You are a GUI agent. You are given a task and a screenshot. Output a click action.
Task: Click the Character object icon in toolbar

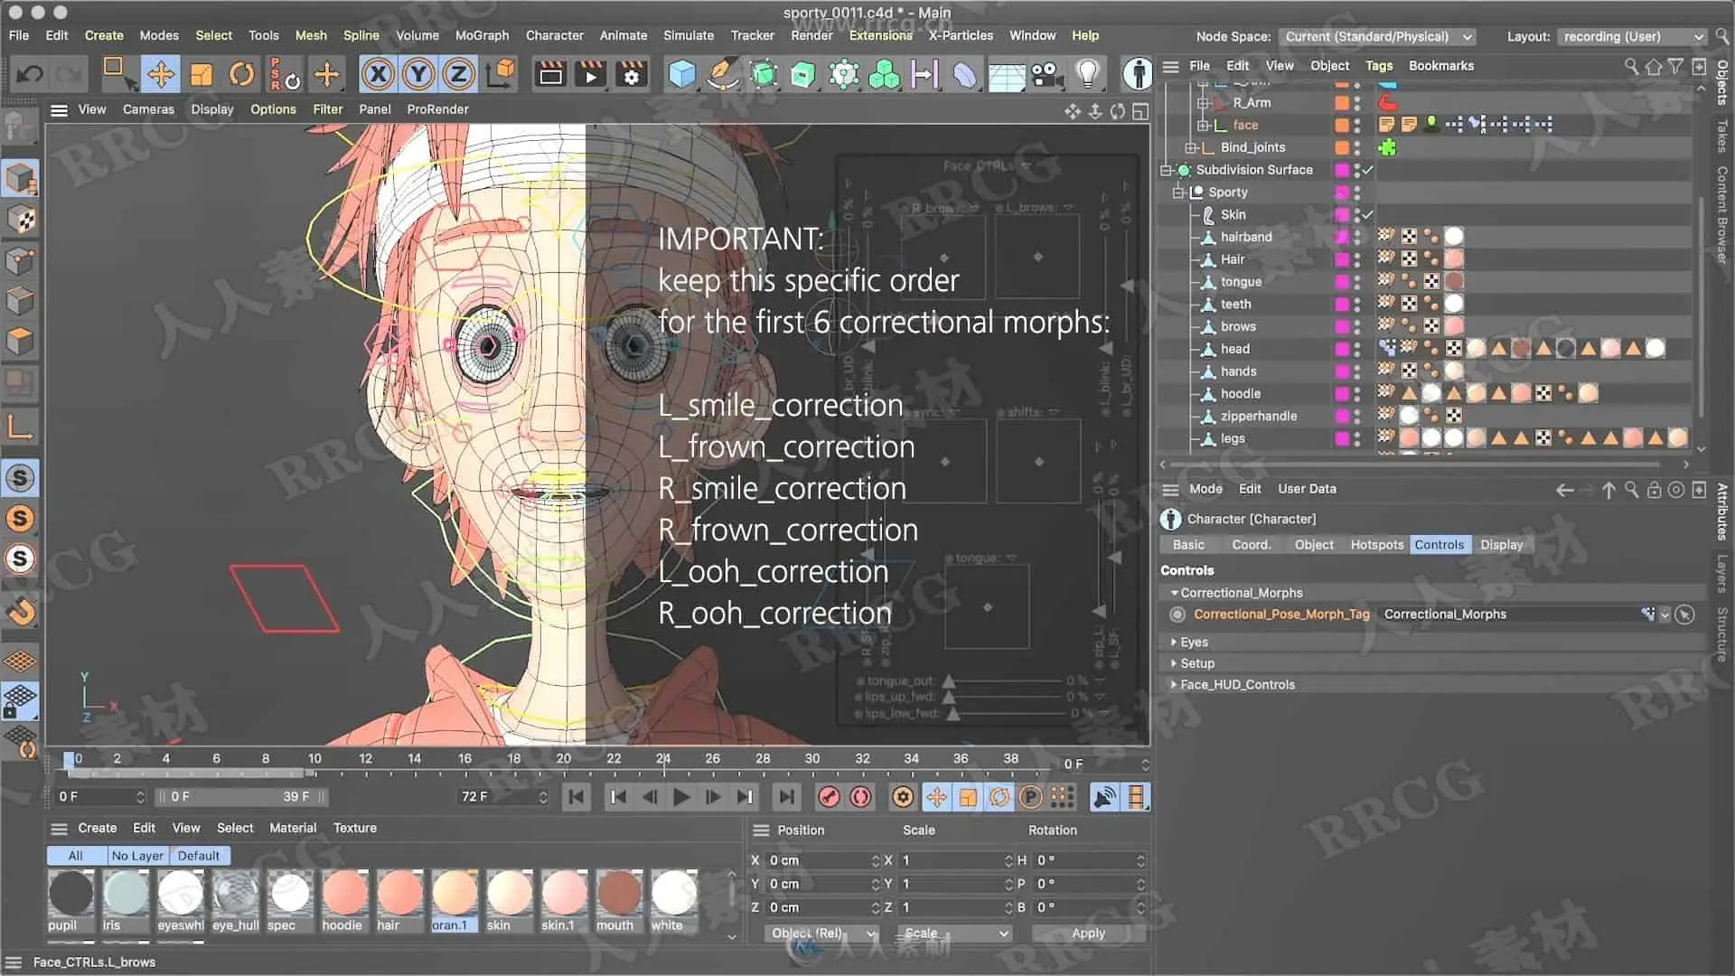pos(1137,74)
